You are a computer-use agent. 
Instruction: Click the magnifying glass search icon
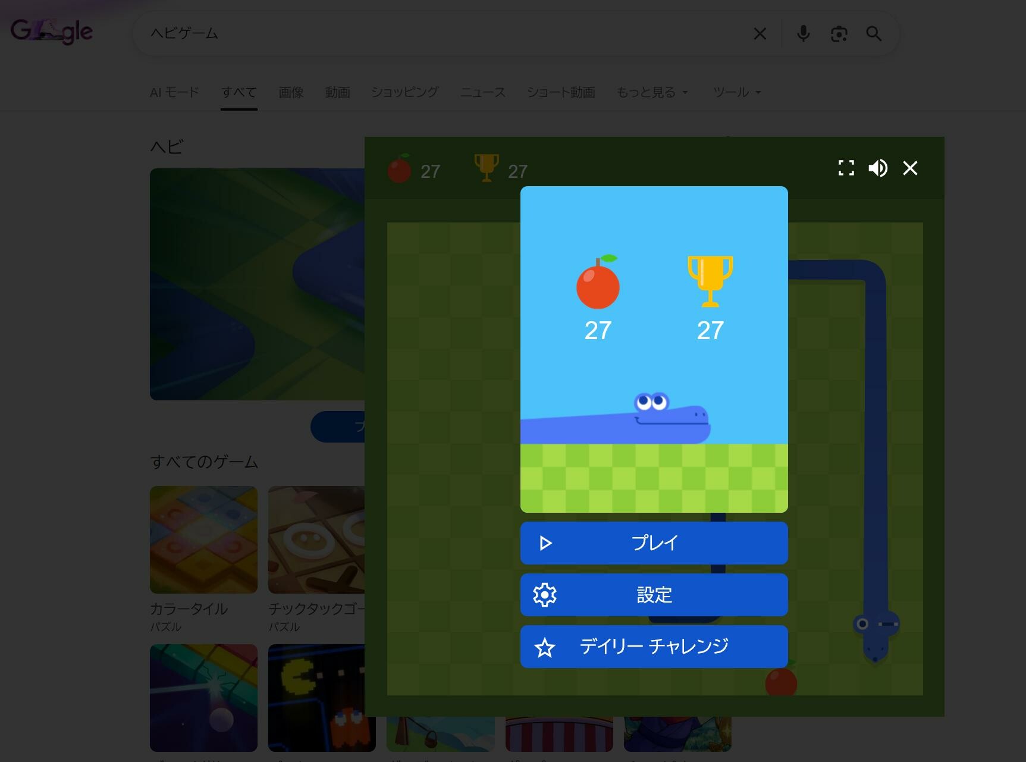click(x=874, y=34)
